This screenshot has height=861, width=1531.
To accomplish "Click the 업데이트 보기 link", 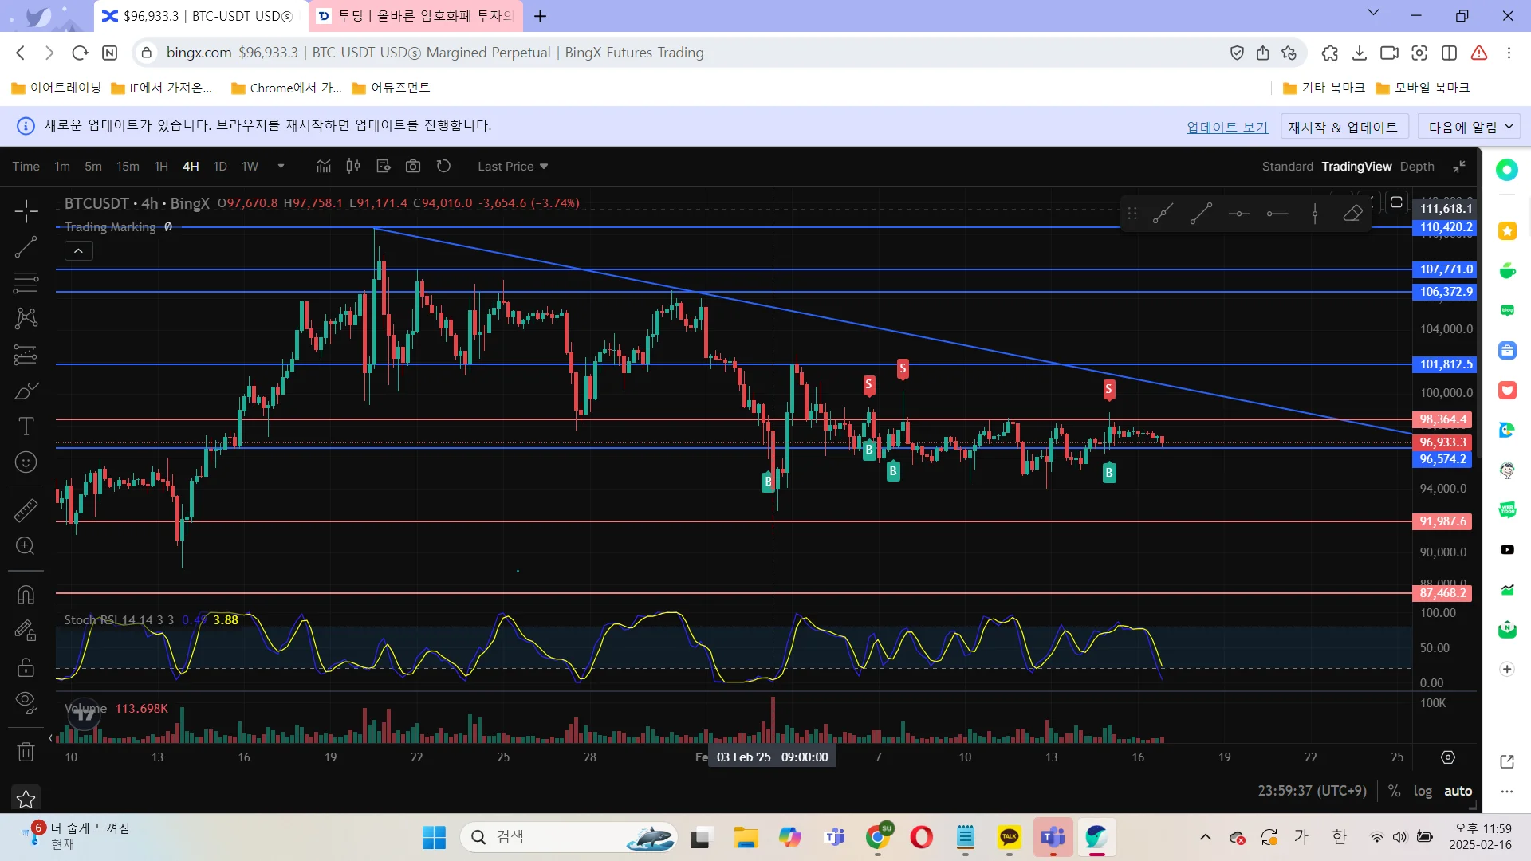I will [1226, 127].
